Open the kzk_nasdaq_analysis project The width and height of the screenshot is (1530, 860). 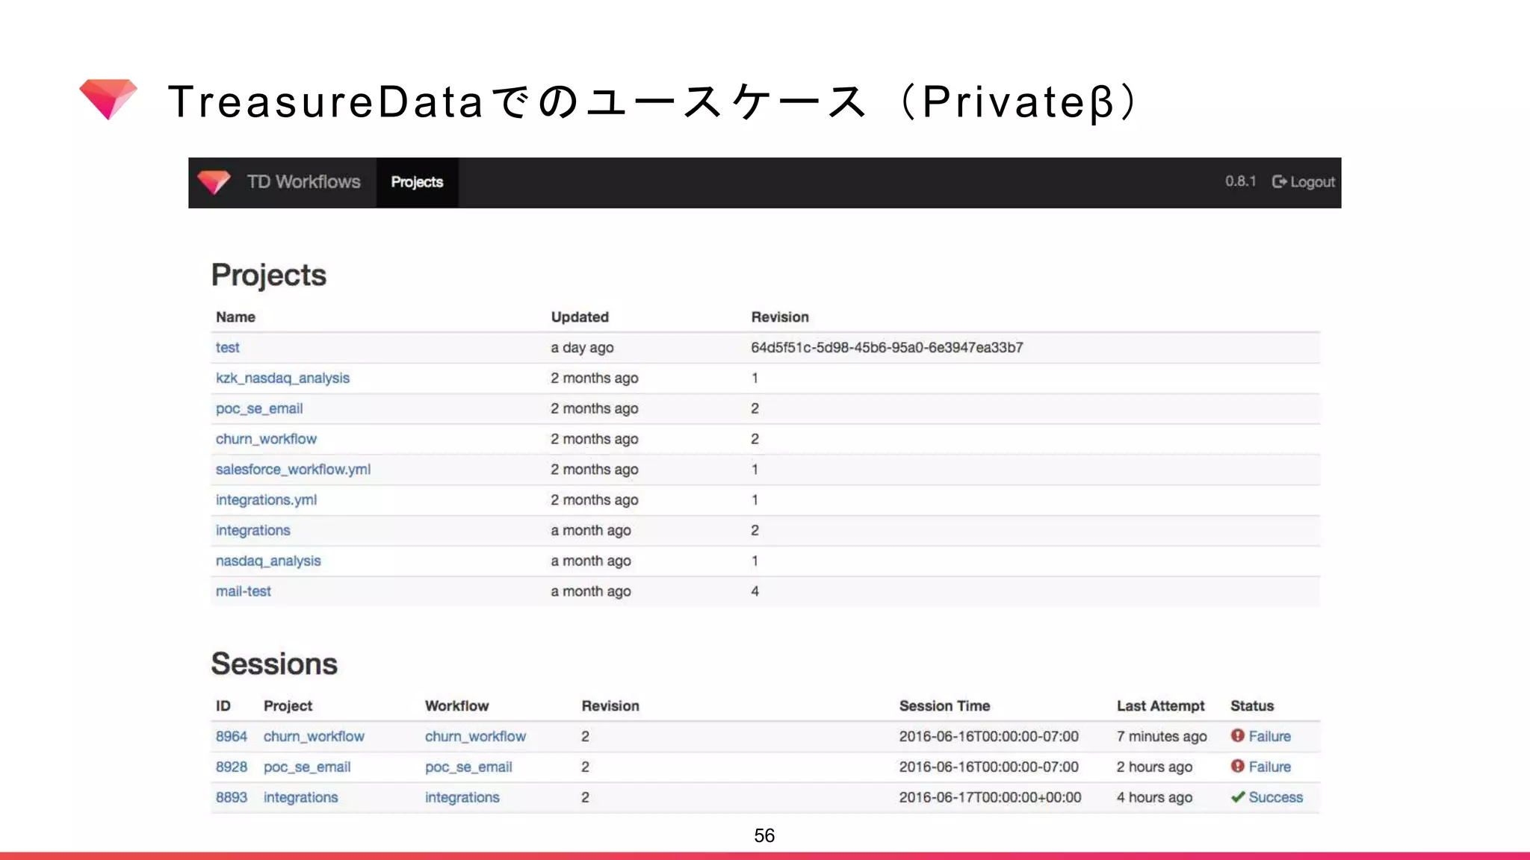point(282,378)
